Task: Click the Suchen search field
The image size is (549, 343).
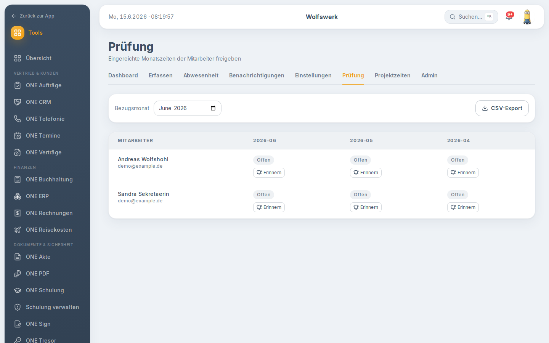Action: point(471,17)
